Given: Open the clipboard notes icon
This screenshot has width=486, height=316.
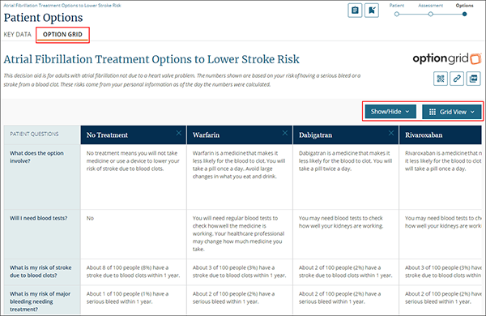Looking at the screenshot, I should coord(355,11).
